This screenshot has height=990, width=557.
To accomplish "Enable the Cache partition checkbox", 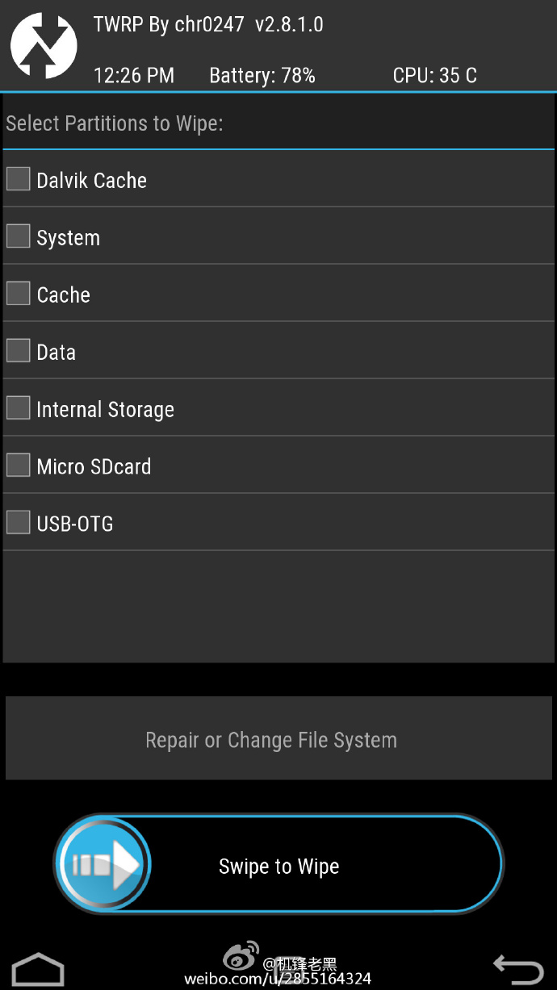I will click(x=18, y=293).
